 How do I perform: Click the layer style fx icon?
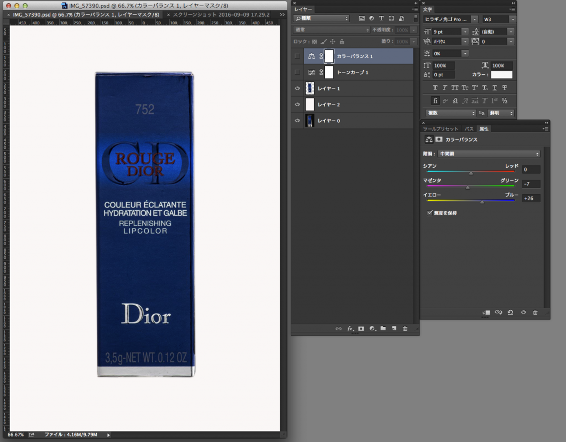[x=350, y=329]
